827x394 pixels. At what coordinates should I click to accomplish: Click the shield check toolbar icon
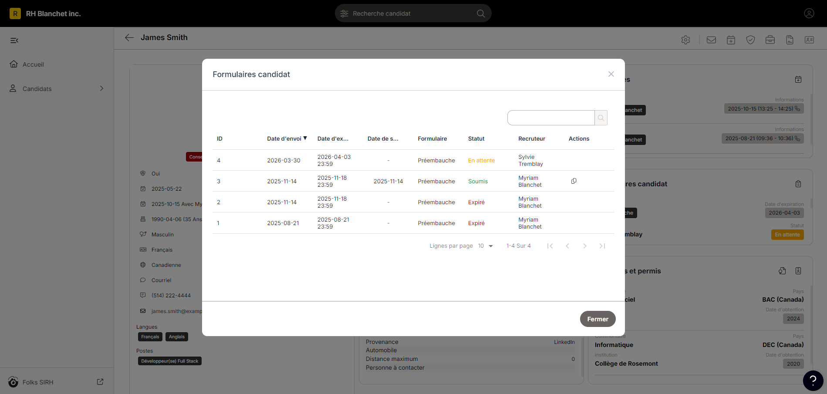pyautogui.click(x=751, y=40)
